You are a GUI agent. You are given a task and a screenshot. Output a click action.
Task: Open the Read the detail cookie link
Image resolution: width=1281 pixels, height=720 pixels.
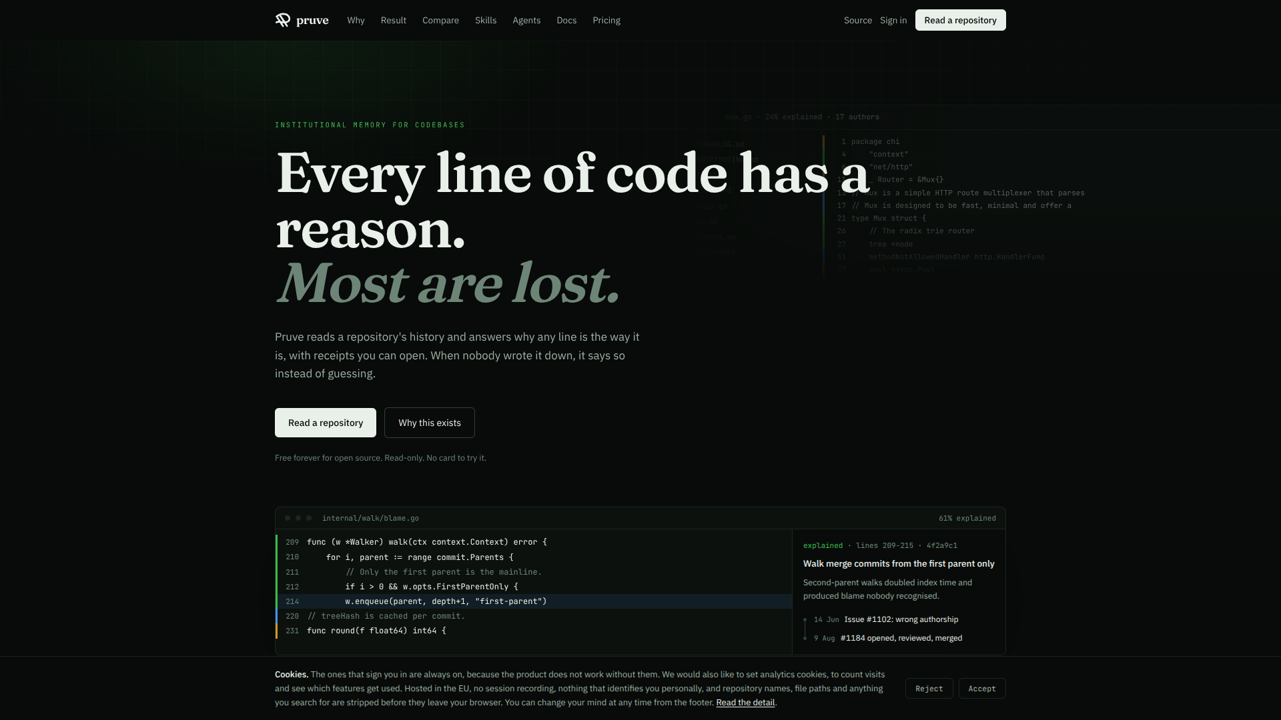[745, 703]
